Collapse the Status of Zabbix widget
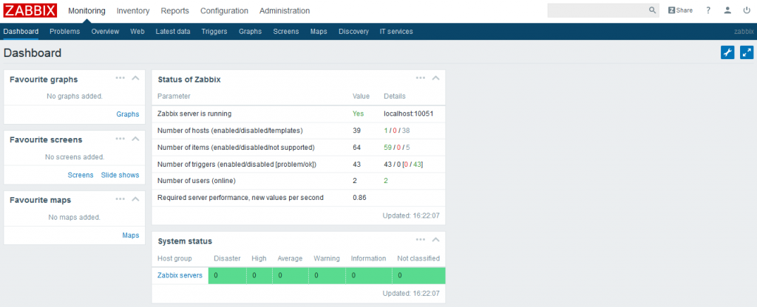This screenshot has width=757, height=307. click(436, 78)
